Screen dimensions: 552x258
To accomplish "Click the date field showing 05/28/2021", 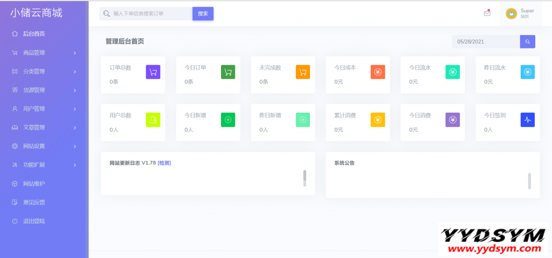I will coord(485,41).
